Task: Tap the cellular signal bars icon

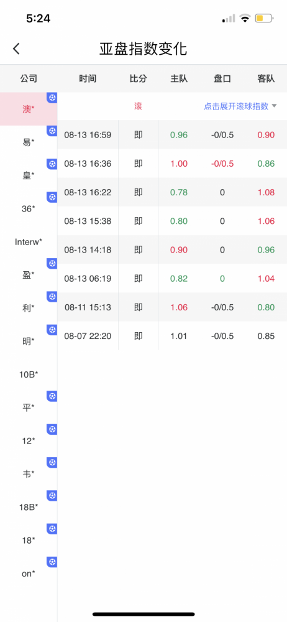Action: [229, 19]
